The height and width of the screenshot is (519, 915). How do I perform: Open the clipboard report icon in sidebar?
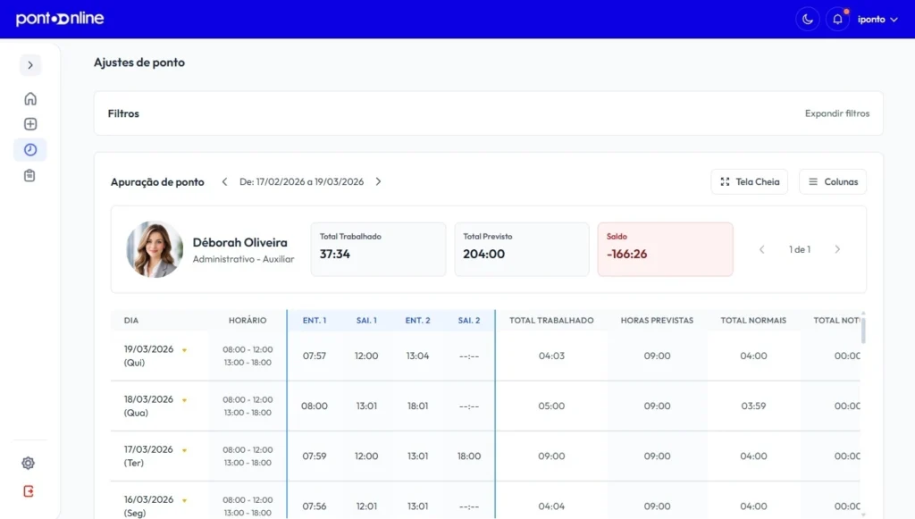pos(29,175)
